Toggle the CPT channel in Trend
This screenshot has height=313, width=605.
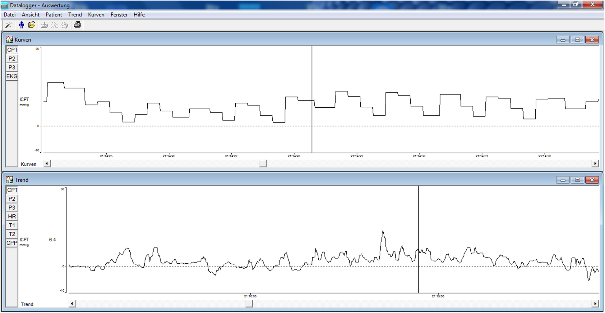pyautogui.click(x=12, y=190)
